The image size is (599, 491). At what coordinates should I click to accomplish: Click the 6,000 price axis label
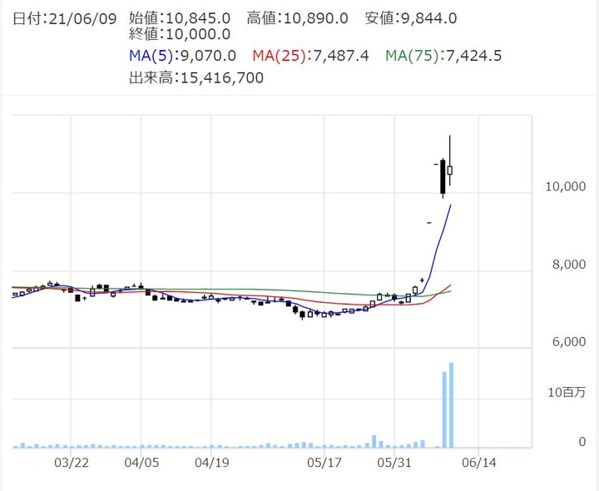point(569,341)
